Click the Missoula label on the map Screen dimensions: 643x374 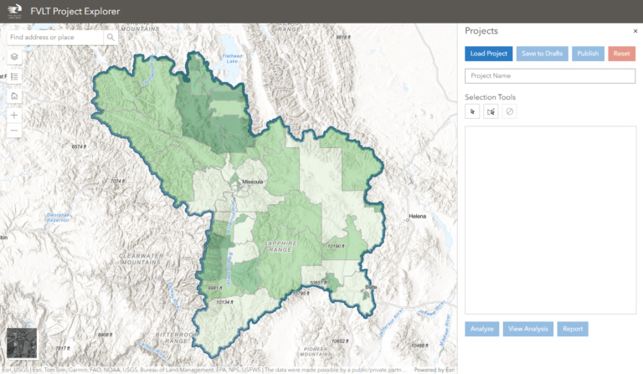(253, 182)
